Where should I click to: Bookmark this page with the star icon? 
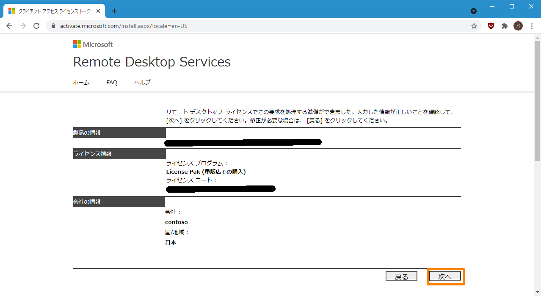coord(474,26)
